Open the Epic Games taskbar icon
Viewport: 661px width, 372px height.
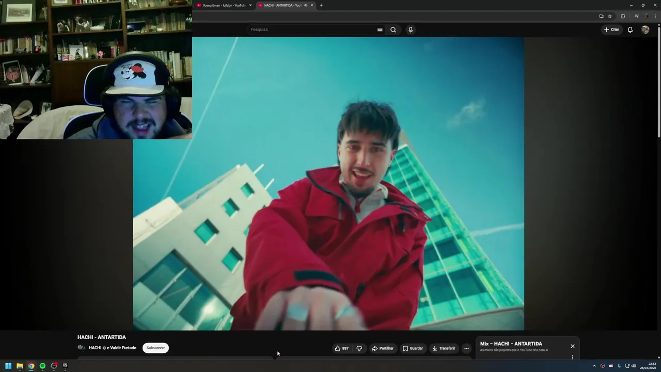(65, 366)
